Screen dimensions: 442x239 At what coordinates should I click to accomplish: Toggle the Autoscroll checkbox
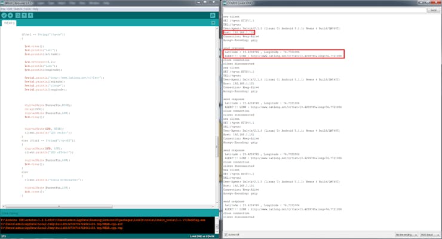(226, 234)
